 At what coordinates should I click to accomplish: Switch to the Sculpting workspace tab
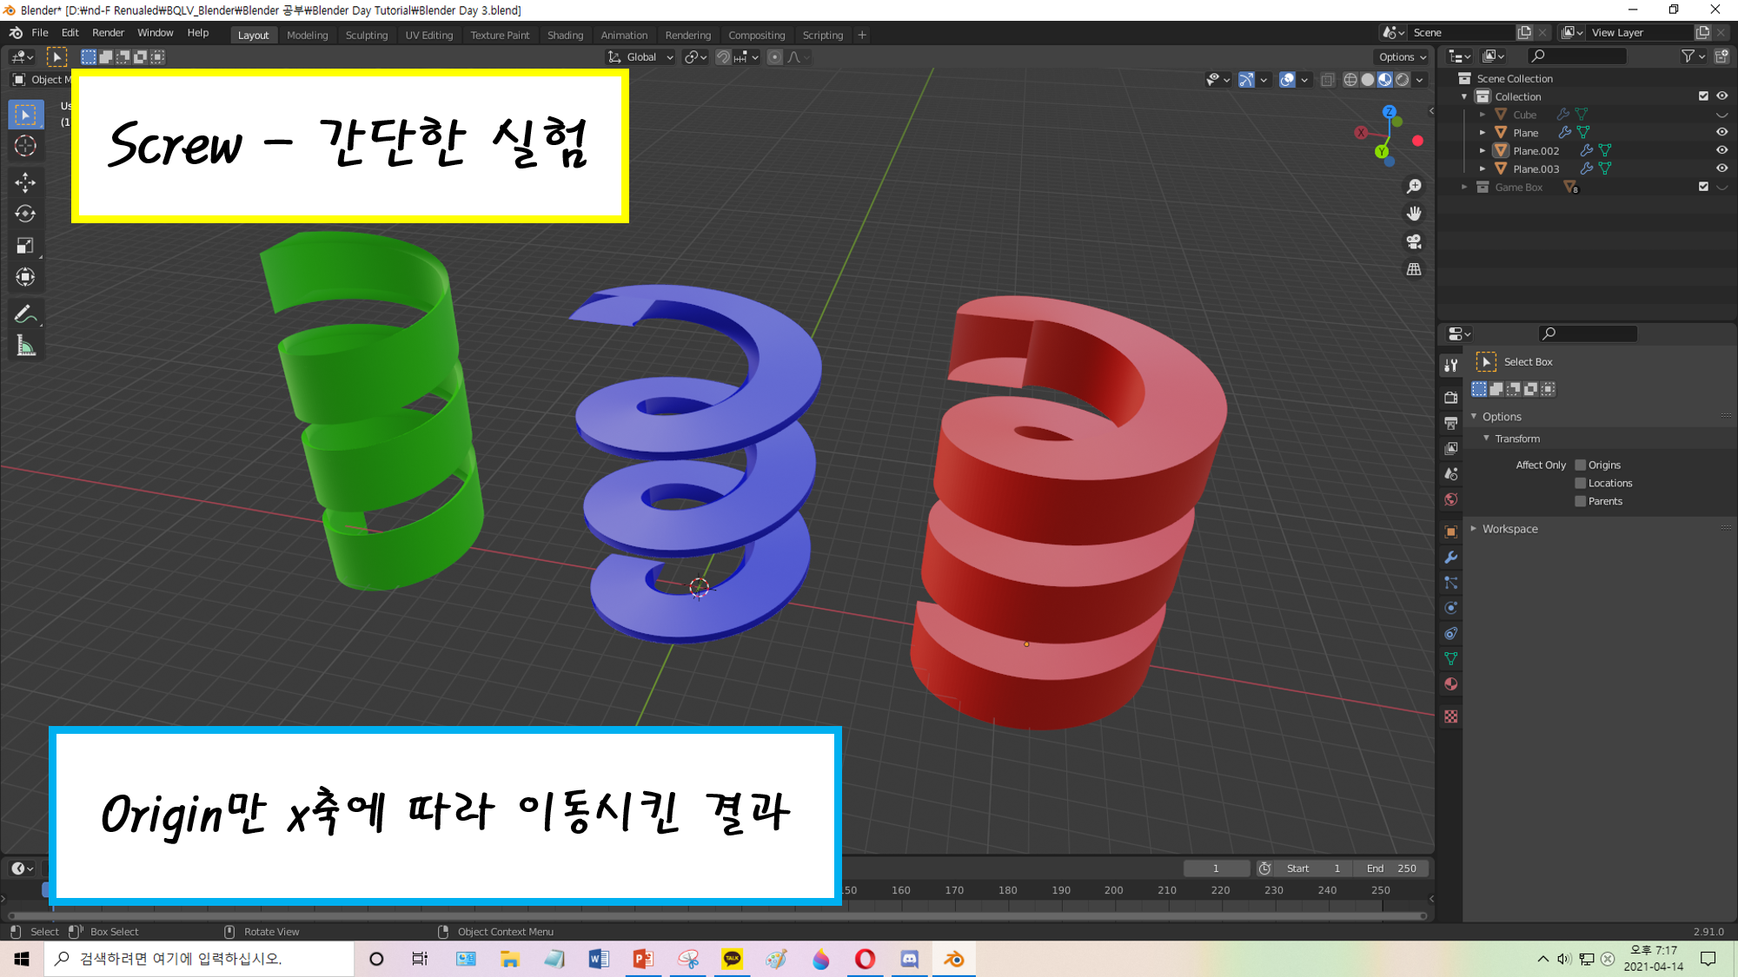[x=366, y=36]
